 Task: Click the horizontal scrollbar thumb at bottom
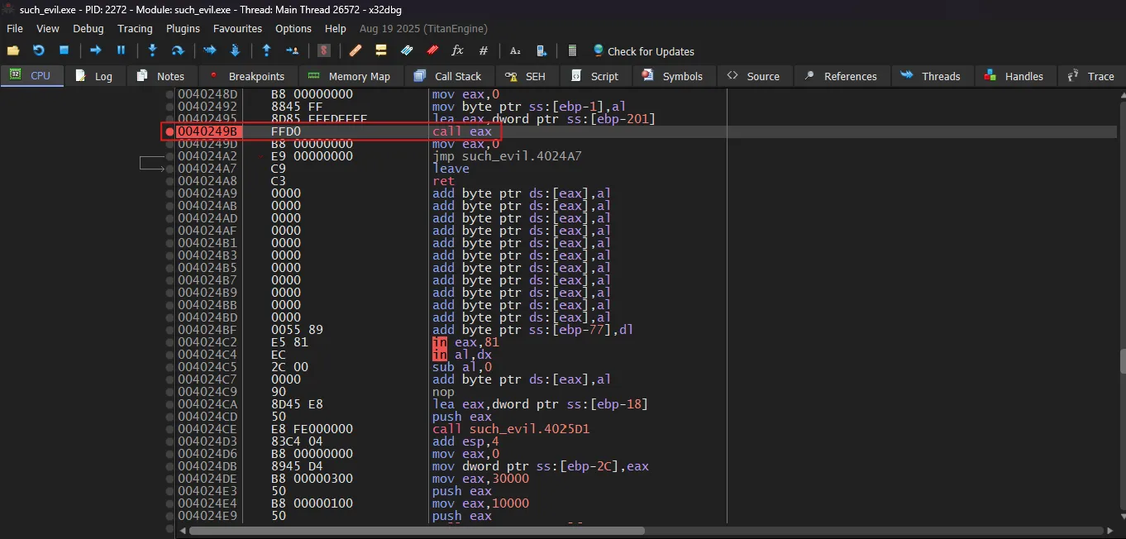coord(417,531)
